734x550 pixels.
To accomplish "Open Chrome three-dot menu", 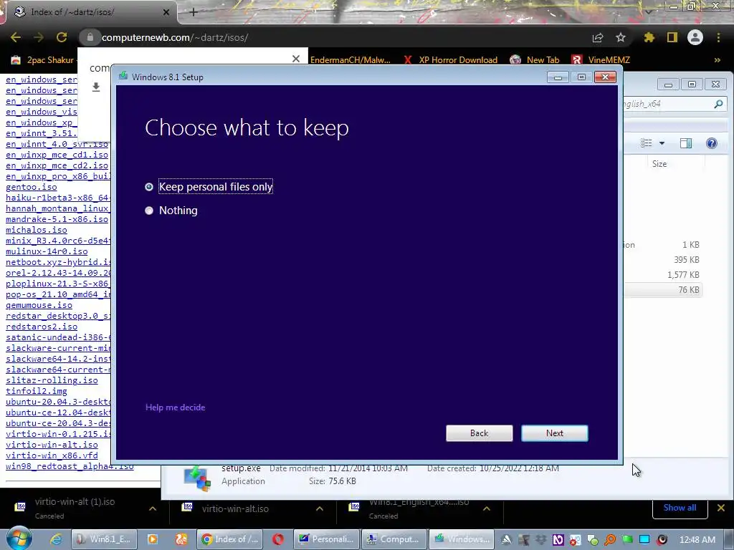I will point(718,37).
